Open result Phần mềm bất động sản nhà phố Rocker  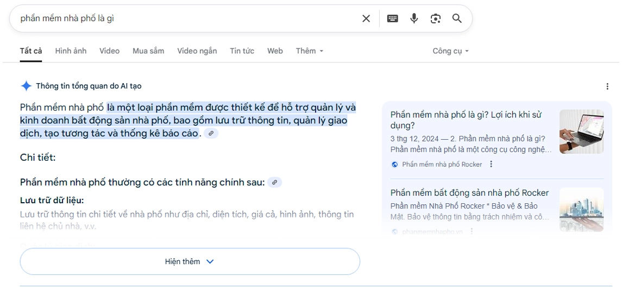pos(469,193)
